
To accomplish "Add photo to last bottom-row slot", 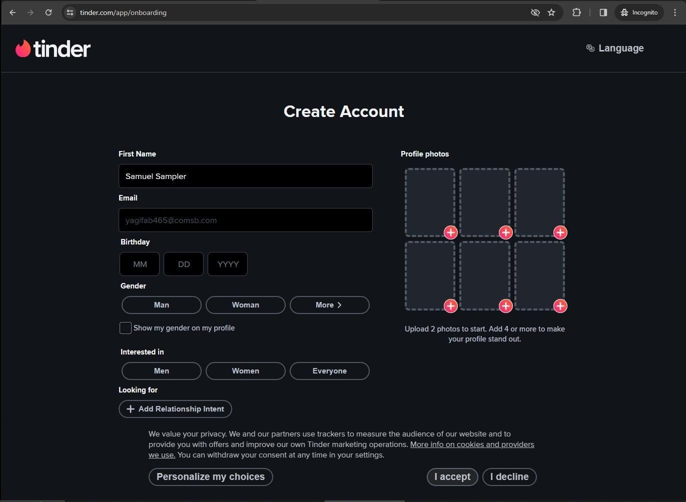I will [560, 306].
